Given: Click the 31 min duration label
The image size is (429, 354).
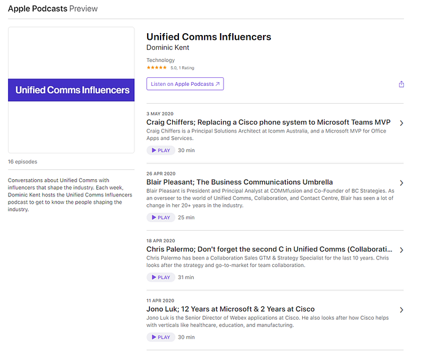Looking at the screenshot, I should point(186,277).
